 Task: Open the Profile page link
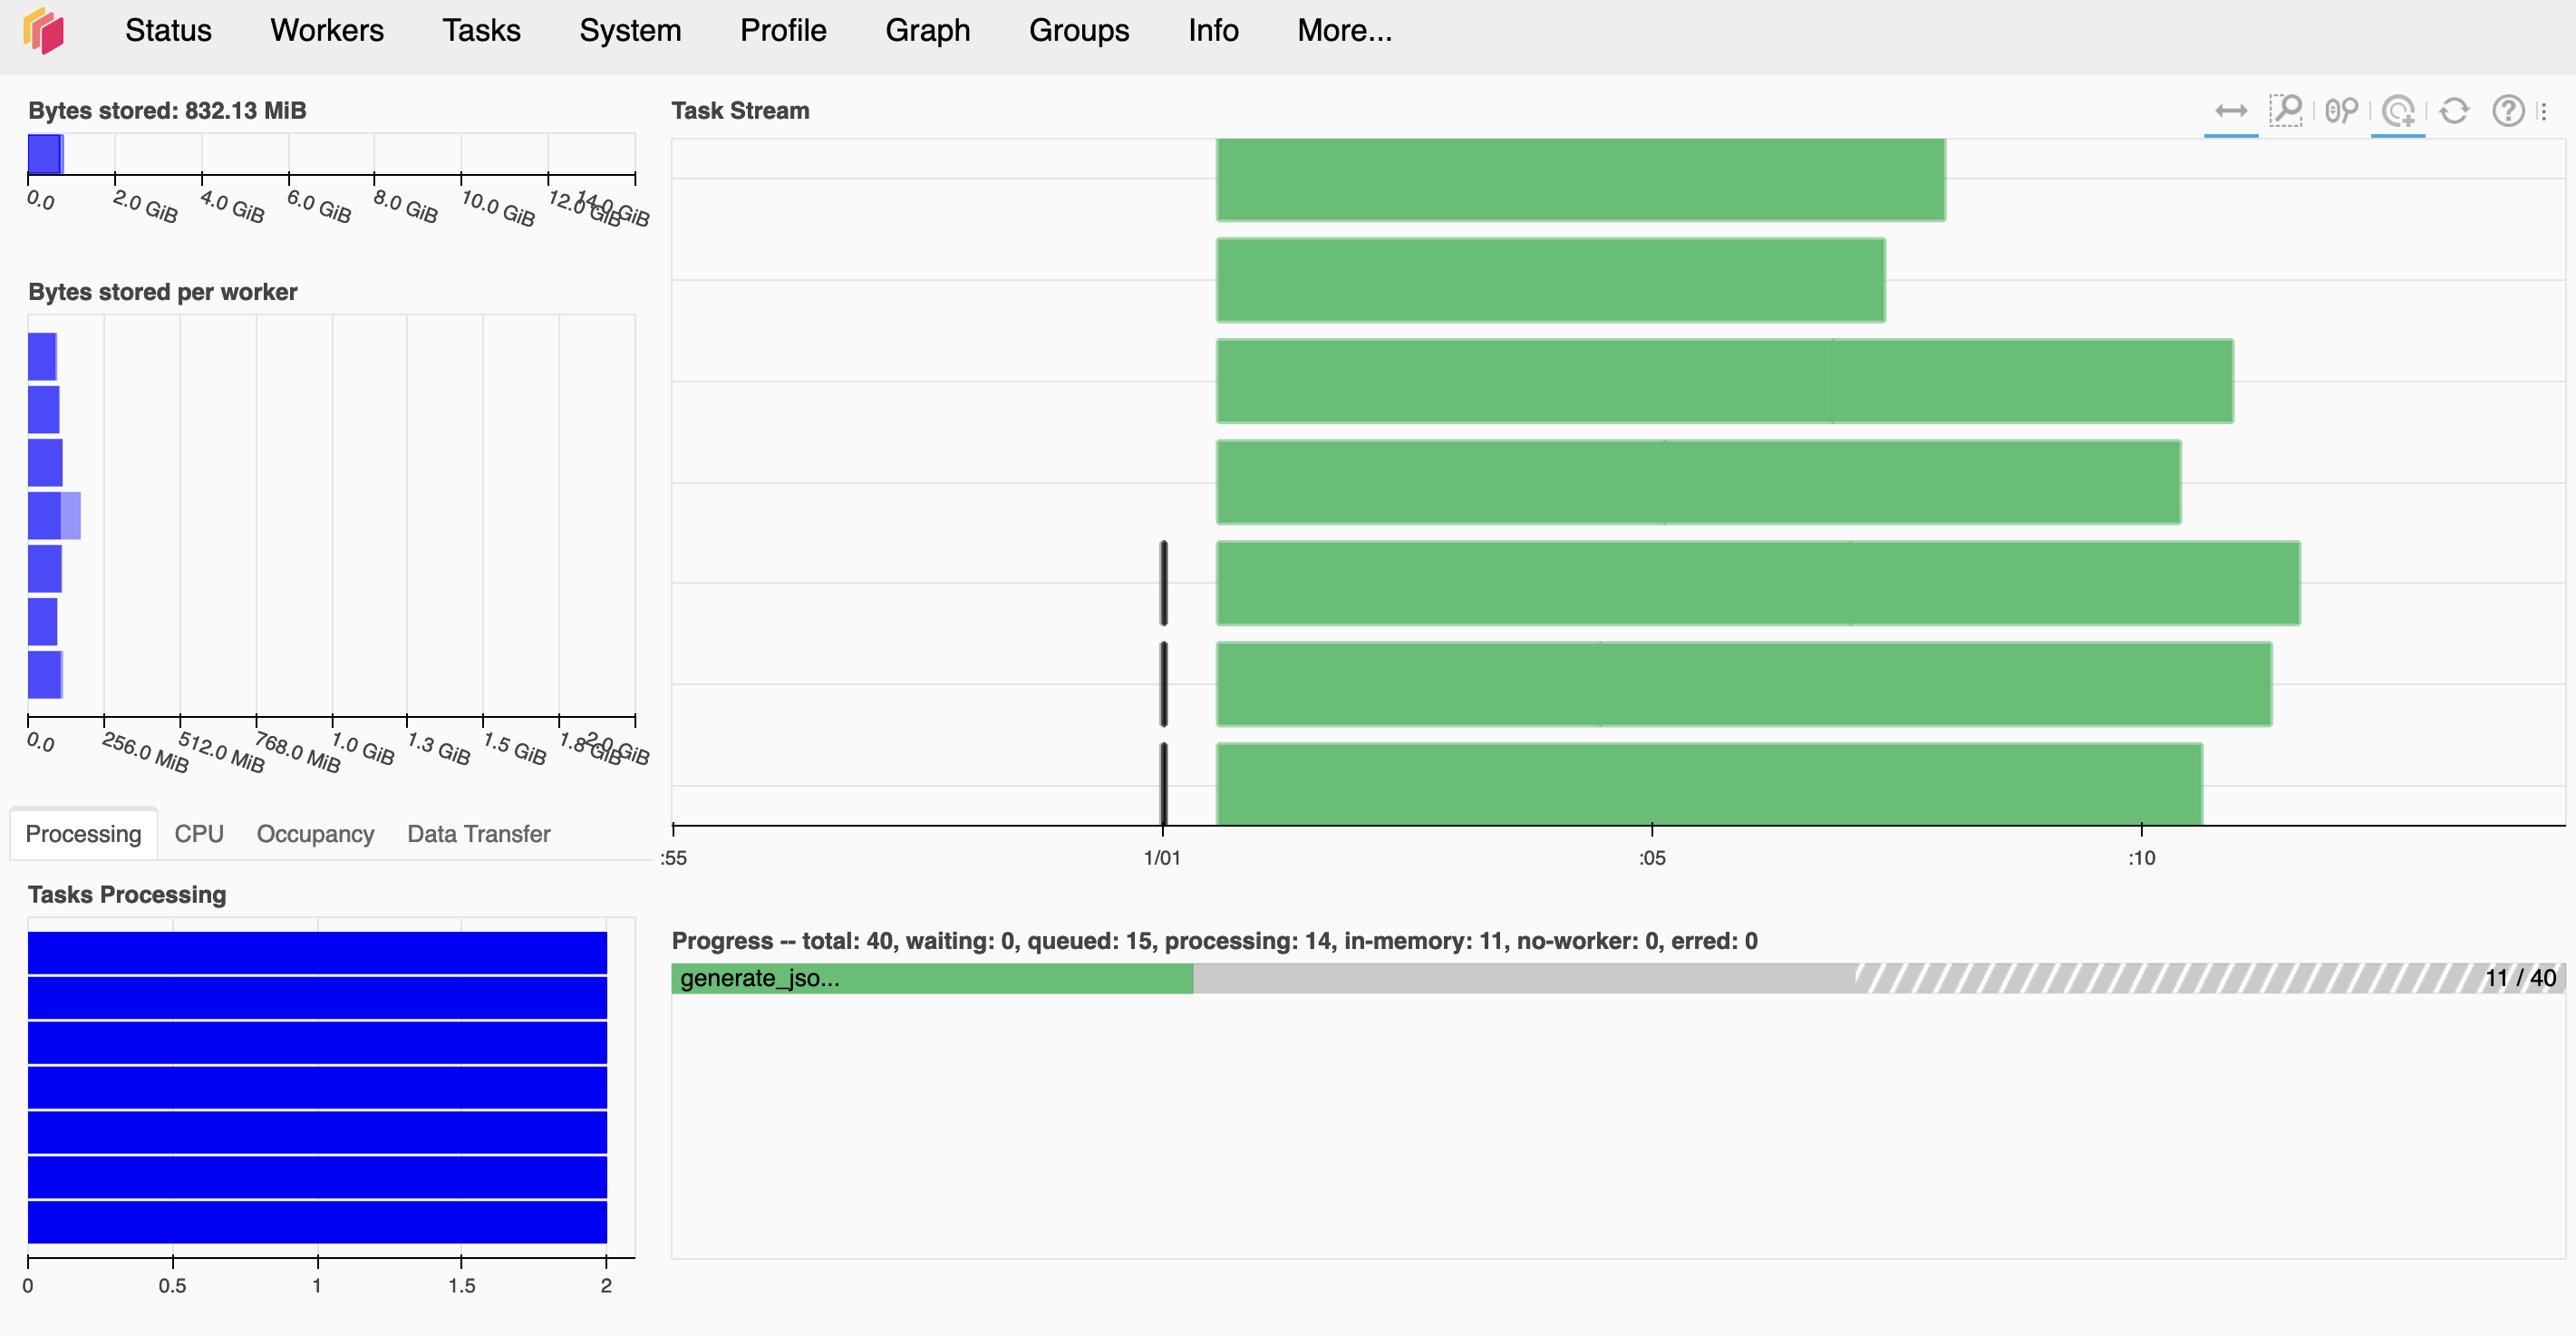782,31
